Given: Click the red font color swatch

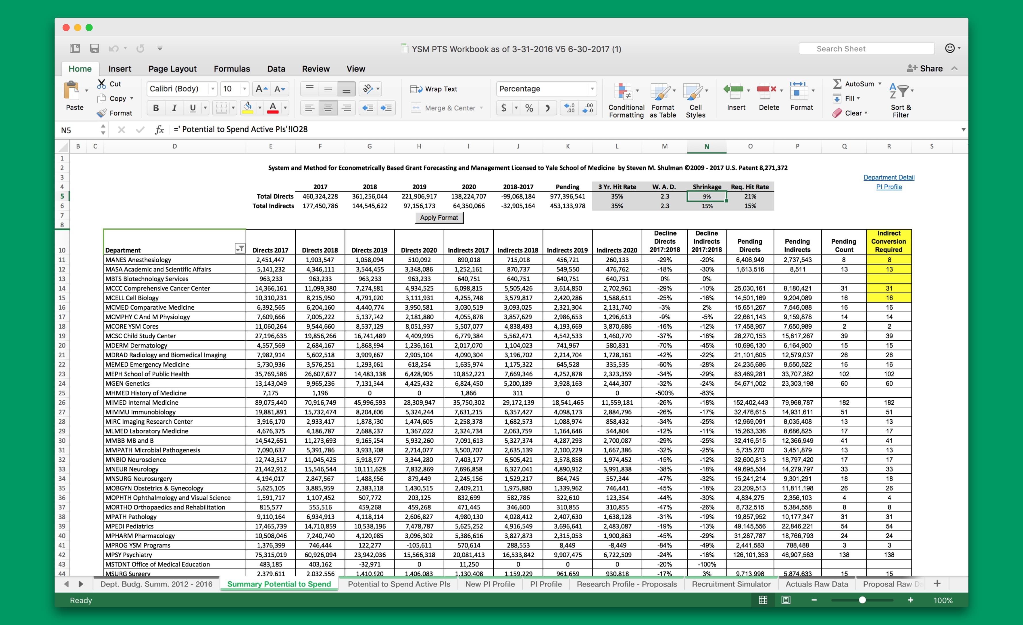Looking at the screenshot, I should 273,108.
